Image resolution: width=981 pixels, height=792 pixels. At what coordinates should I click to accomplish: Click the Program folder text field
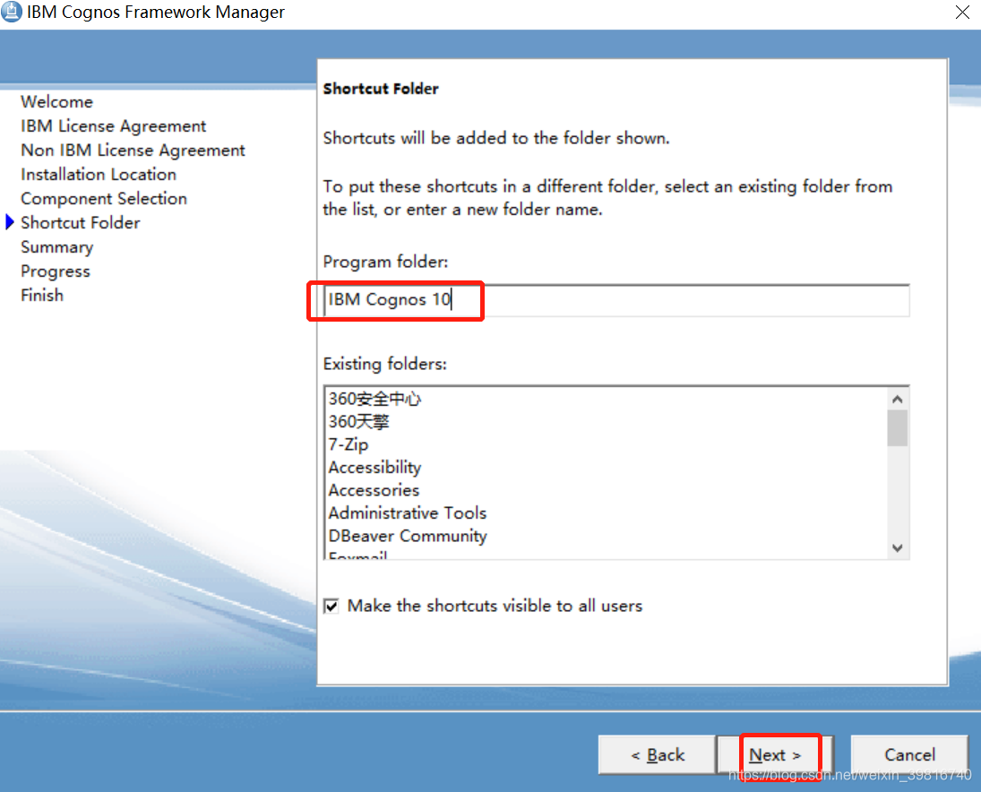tap(616, 300)
